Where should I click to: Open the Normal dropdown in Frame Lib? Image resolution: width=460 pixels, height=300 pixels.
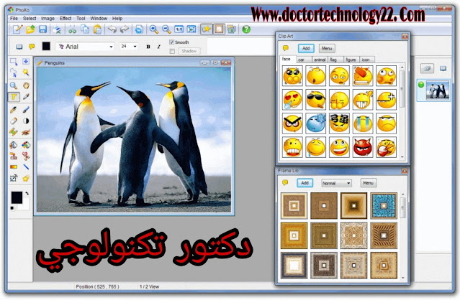click(x=336, y=183)
